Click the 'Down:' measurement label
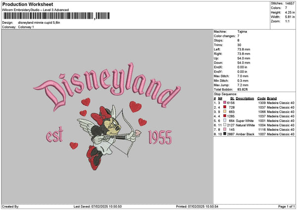 click(x=218, y=63)
